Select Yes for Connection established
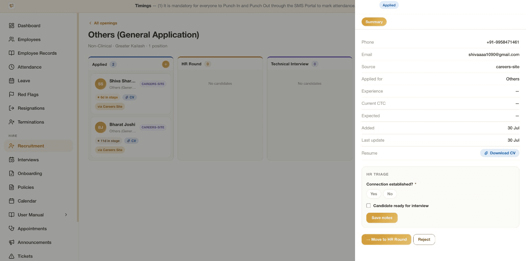Screen dimensions: 526x261 click(374, 194)
